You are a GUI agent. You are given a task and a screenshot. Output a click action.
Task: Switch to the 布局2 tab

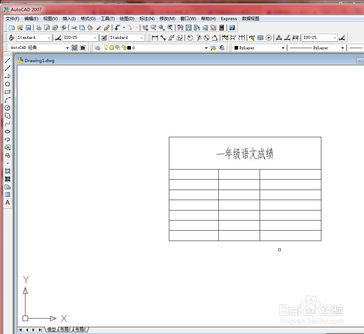tap(81, 329)
